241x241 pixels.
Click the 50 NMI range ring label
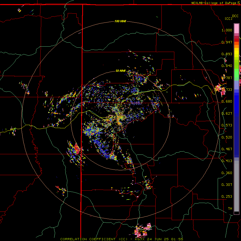click(121, 71)
